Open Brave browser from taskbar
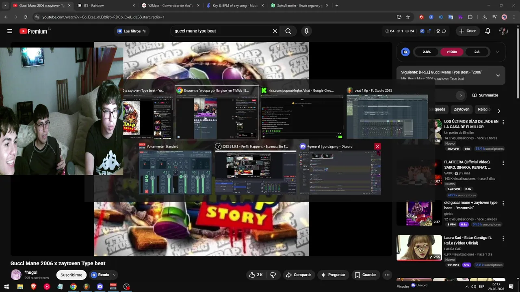 pyautogui.click(x=33, y=286)
